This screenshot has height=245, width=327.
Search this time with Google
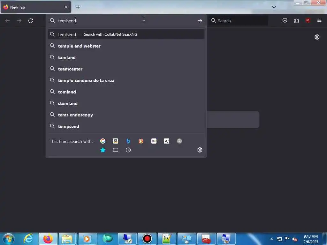(x=103, y=141)
